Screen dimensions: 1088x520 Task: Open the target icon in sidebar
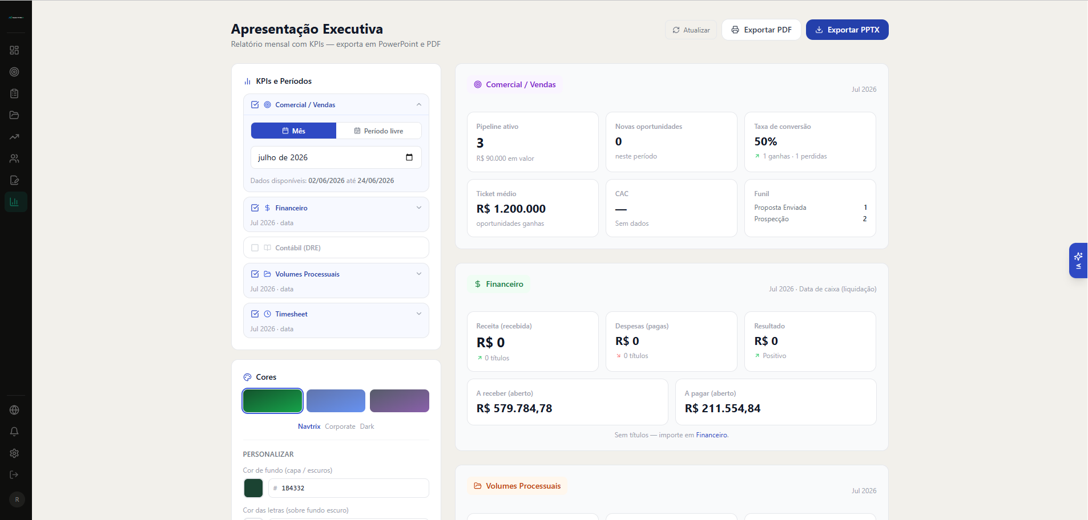click(x=14, y=72)
